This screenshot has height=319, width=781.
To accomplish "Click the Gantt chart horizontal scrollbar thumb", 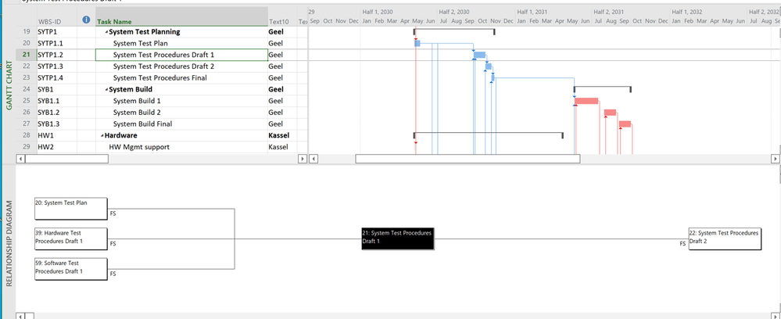I will pyautogui.click(x=468, y=159).
